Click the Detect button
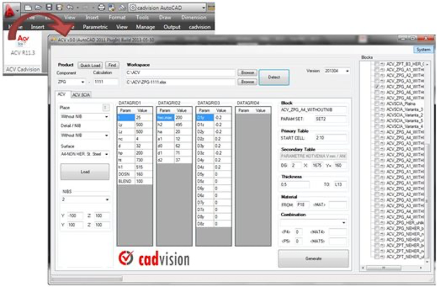Image resolution: width=437 pixels, height=287 pixels. 274,77
